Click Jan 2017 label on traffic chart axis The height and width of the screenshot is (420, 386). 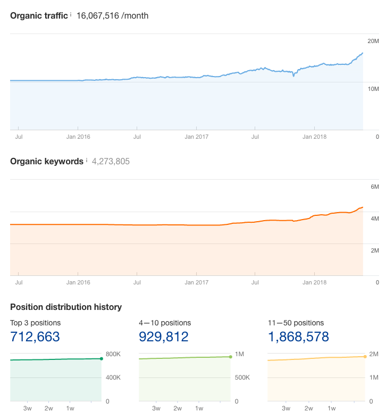[196, 137]
